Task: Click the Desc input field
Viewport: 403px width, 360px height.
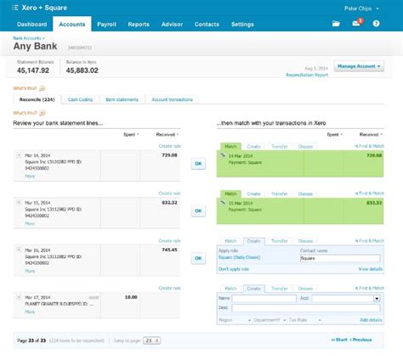Action: tap(306, 308)
